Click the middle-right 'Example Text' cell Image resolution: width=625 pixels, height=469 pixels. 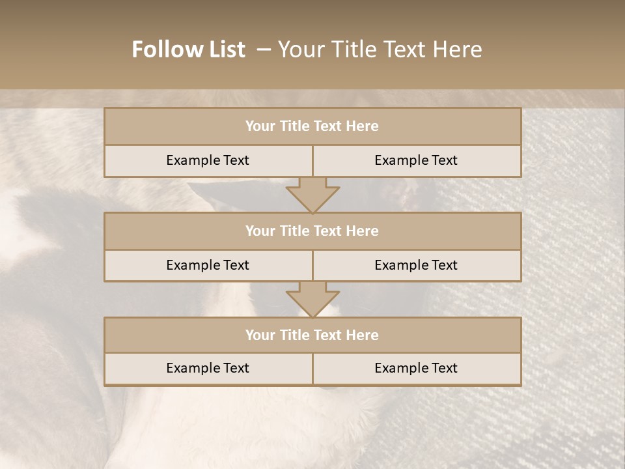(x=416, y=265)
